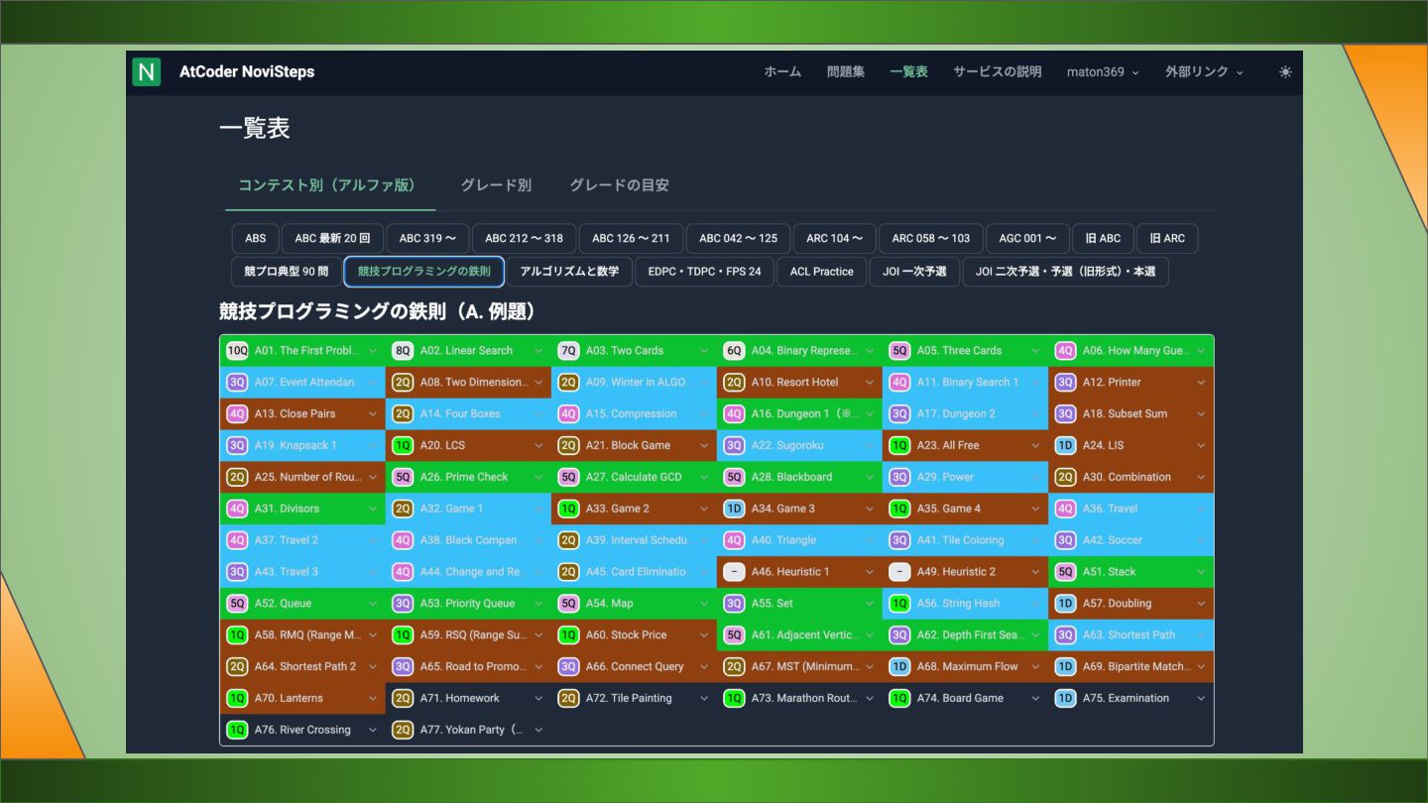
Task: Click the green N logo icon
Action: tap(147, 71)
